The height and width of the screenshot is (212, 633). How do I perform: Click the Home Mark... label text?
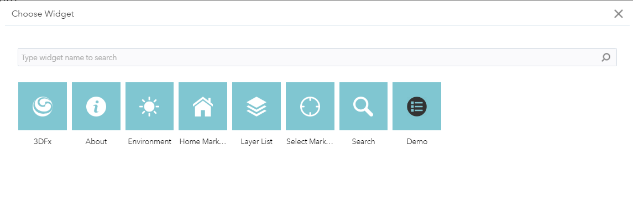(203, 141)
